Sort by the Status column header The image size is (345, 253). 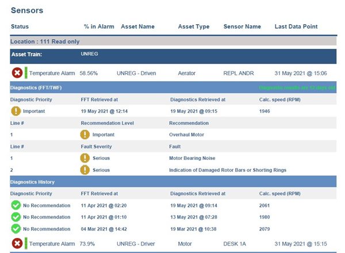pyautogui.click(x=20, y=26)
